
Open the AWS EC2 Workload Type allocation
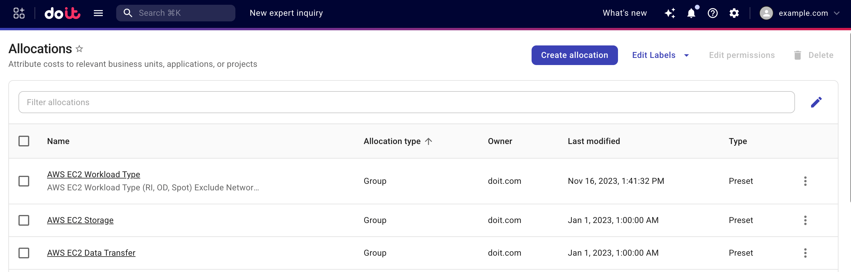click(94, 174)
